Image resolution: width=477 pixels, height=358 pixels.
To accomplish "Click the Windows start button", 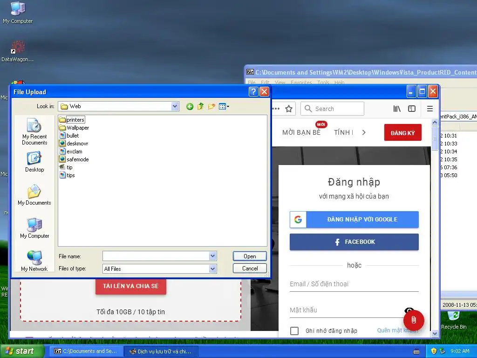I will pyautogui.click(x=21, y=351).
